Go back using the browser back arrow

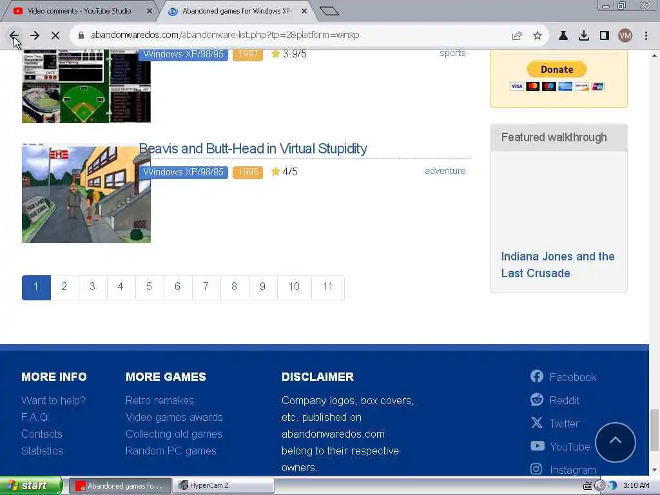coord(14,35)
